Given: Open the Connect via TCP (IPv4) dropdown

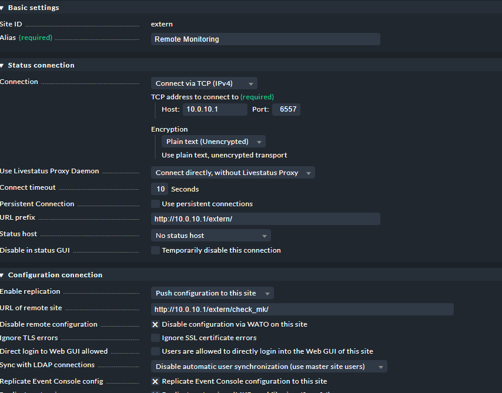Looking at the screenshot, I should click(x=204, y=83).
